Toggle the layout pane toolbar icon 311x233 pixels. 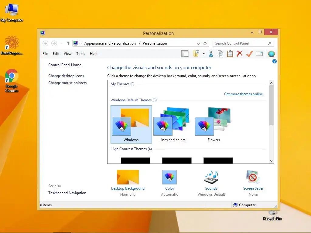(185, 54)
